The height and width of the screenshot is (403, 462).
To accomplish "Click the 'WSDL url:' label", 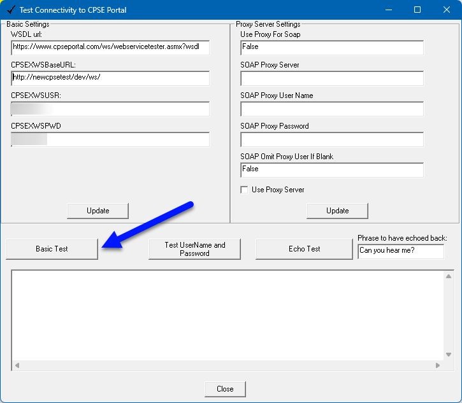I will coord(26,34).
